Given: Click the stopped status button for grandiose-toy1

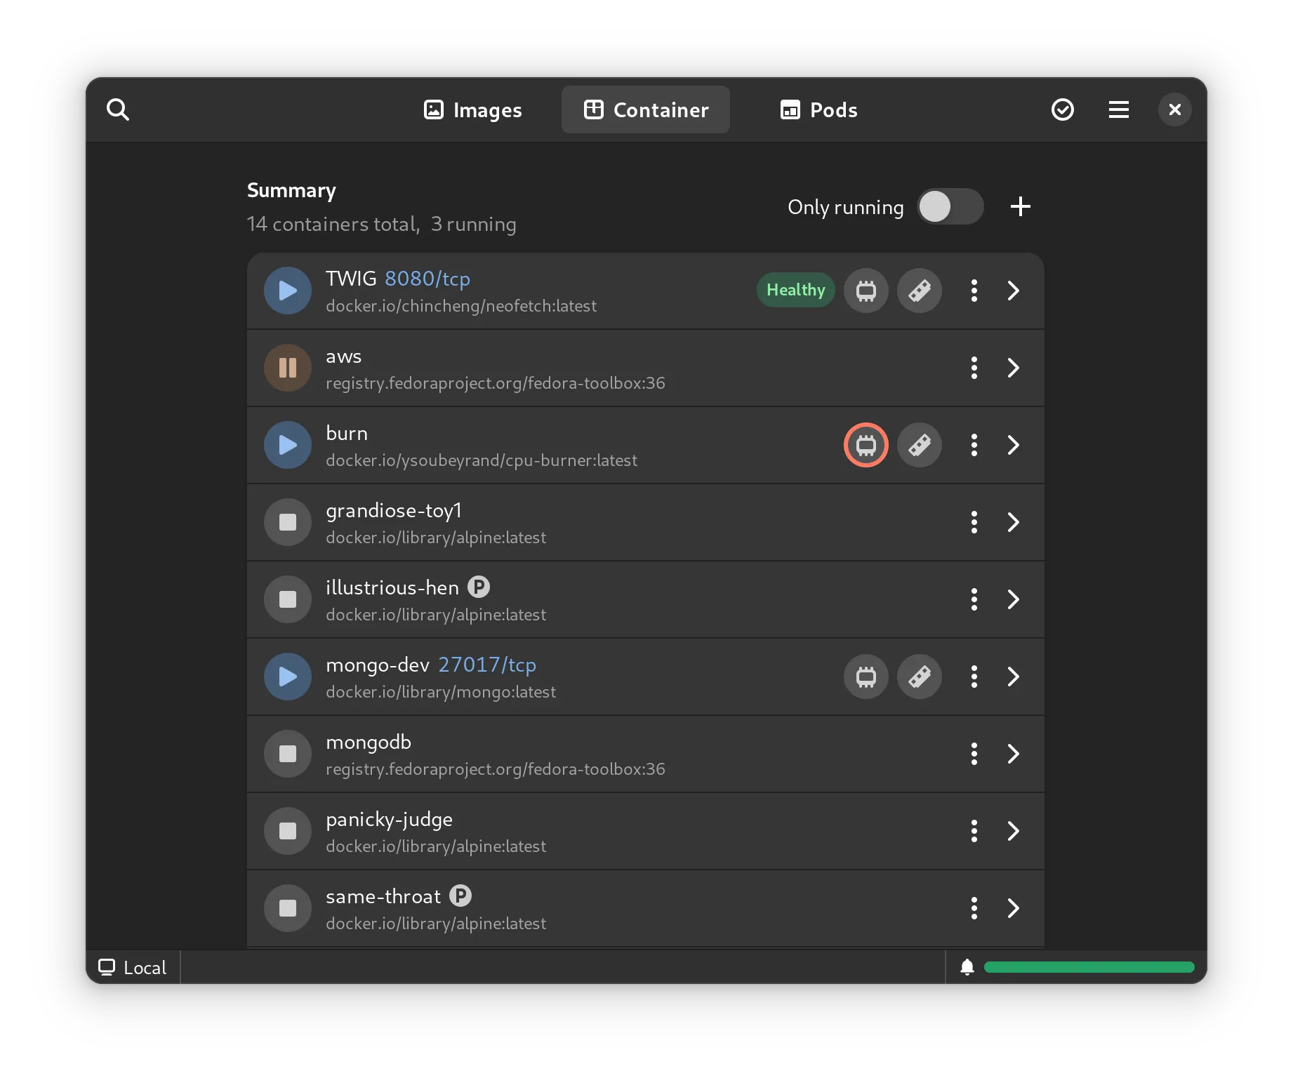Looking at the screenshot, I should 288,522.
